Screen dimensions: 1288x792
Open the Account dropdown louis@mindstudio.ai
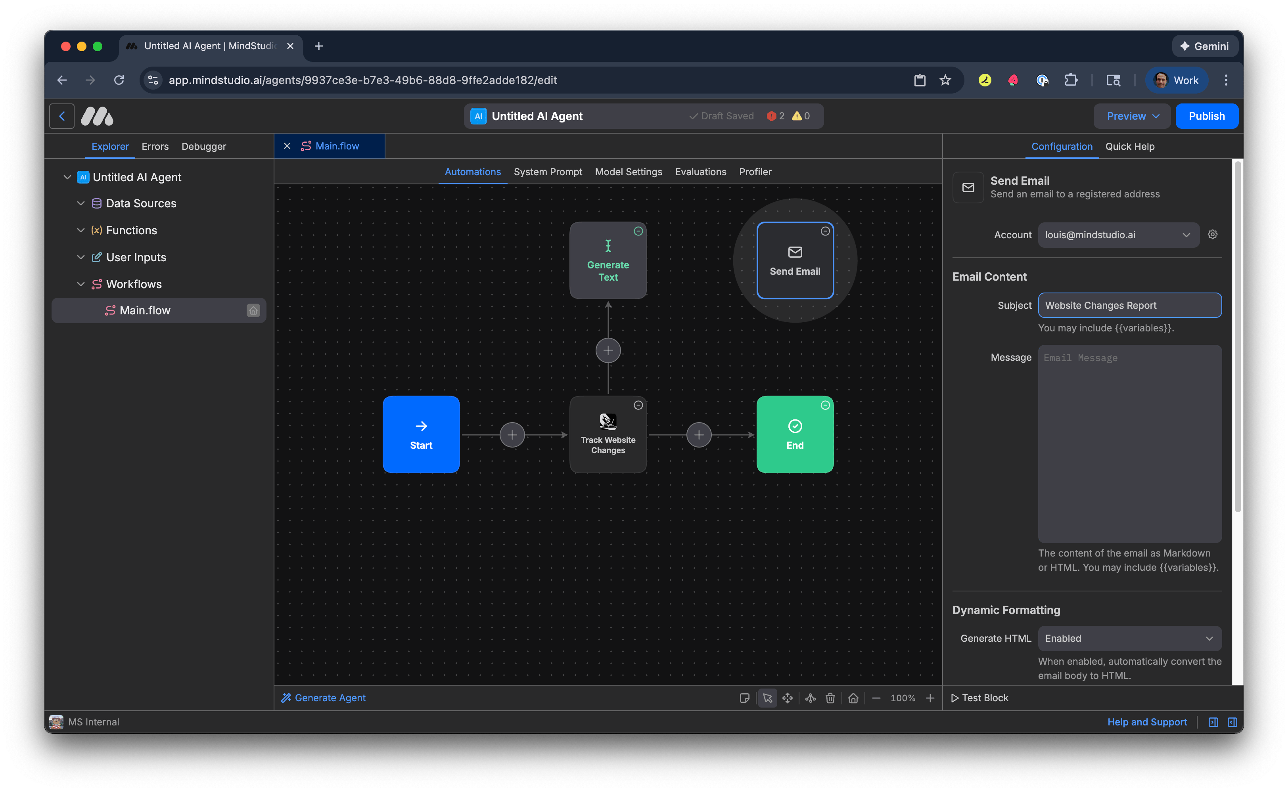tap(1118, 235)
